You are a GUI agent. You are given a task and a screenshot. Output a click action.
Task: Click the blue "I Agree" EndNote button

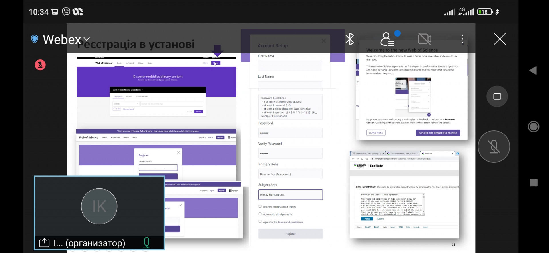tap(367, 219)
